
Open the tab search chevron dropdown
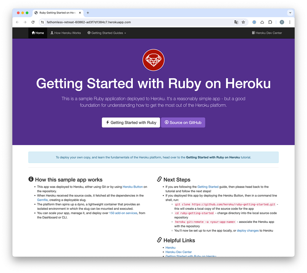coord(290,13)
